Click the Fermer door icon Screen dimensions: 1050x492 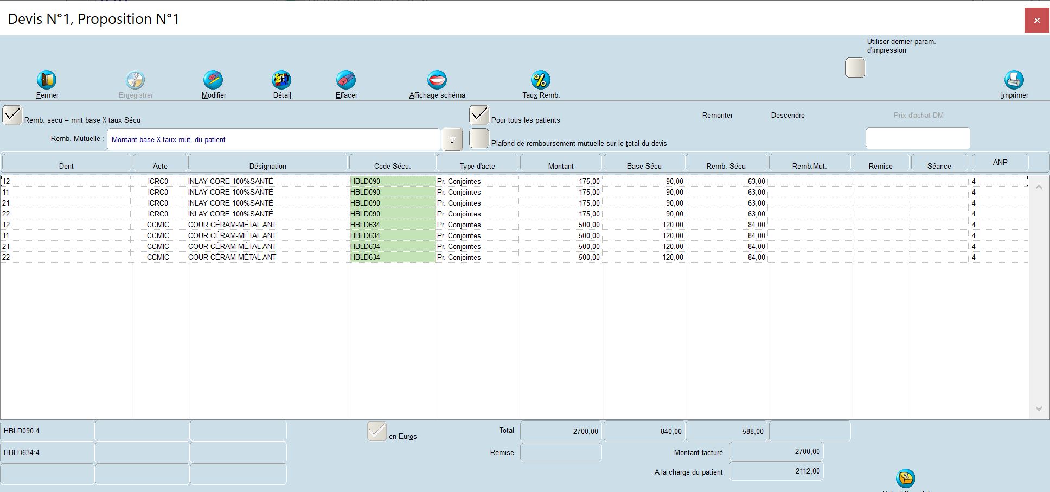(x=47, y=80)
